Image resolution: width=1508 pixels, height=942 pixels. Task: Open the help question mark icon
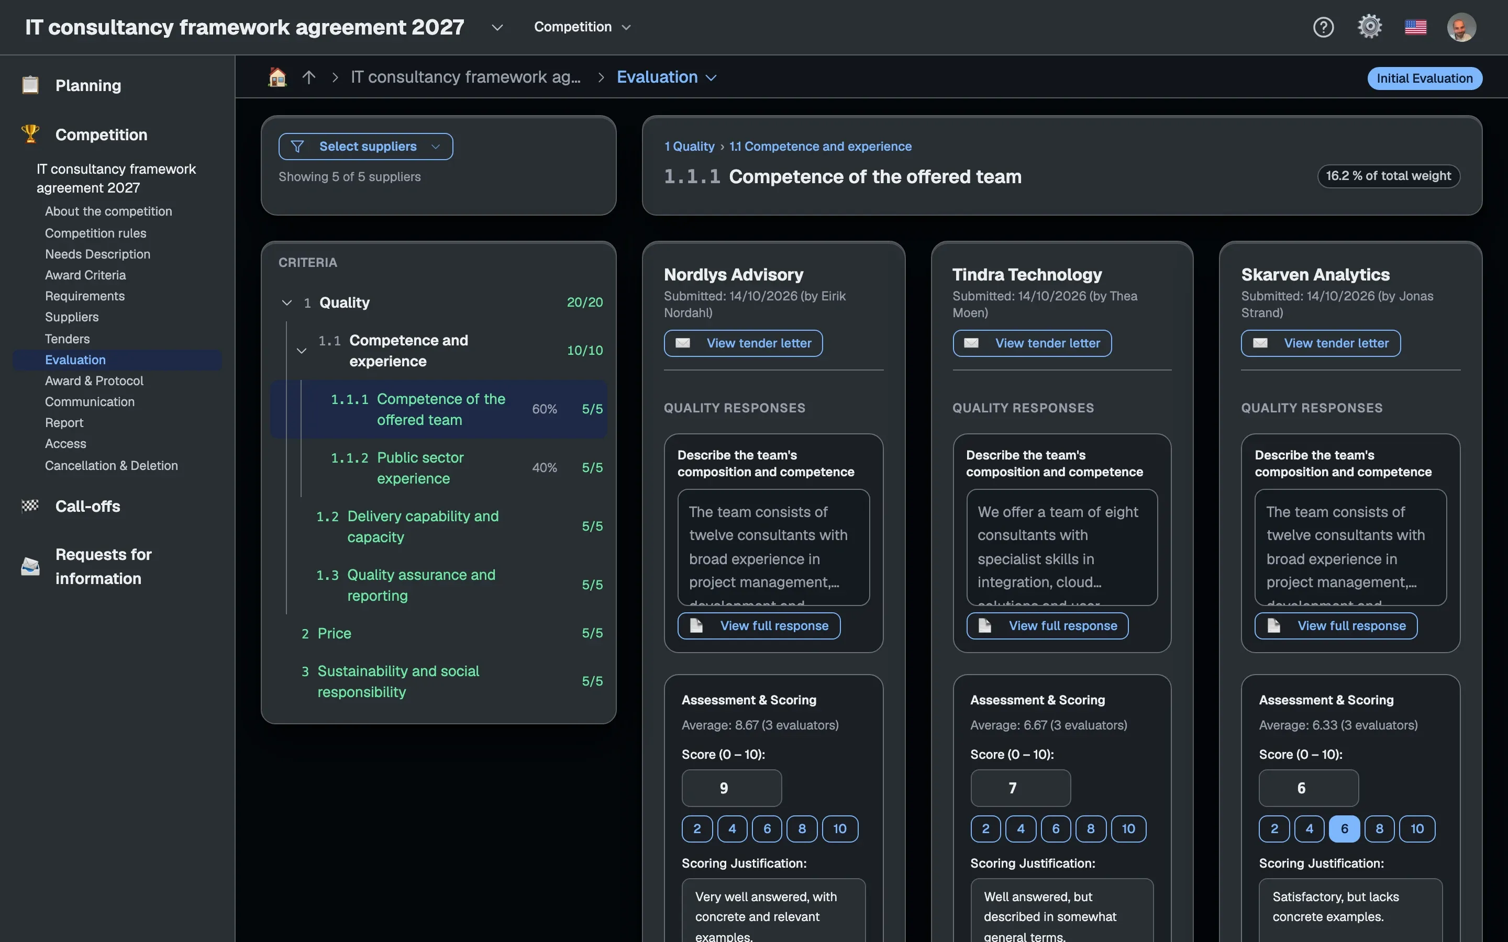pyautogui.click(x=1323, y=27)
